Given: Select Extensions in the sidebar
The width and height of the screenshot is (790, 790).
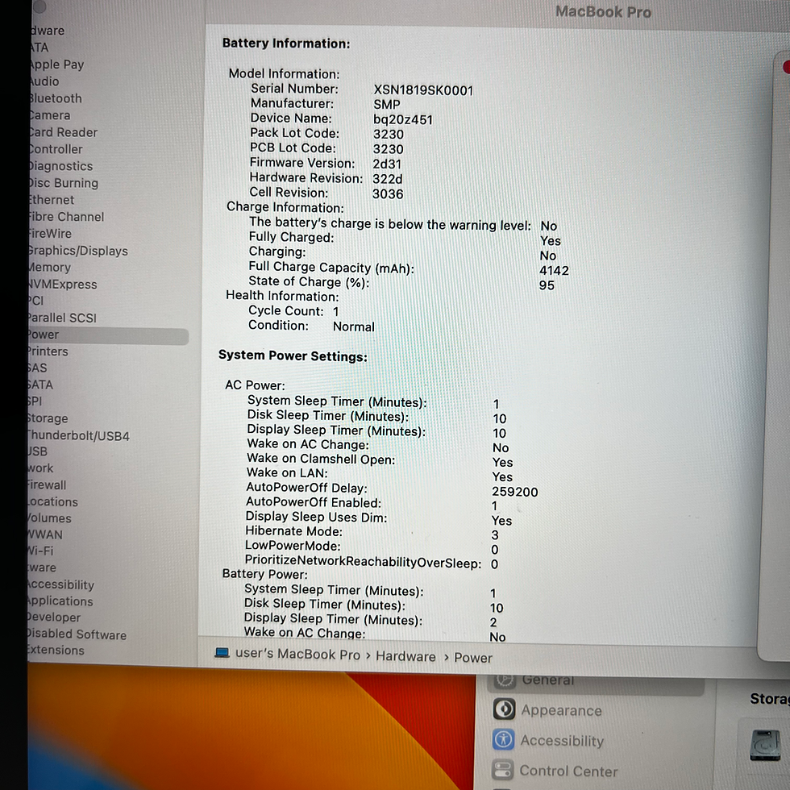Looking at the screenshot, I should coord(56,650).
